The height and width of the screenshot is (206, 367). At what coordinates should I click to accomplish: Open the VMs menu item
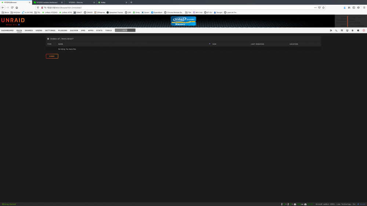point(83,30)
